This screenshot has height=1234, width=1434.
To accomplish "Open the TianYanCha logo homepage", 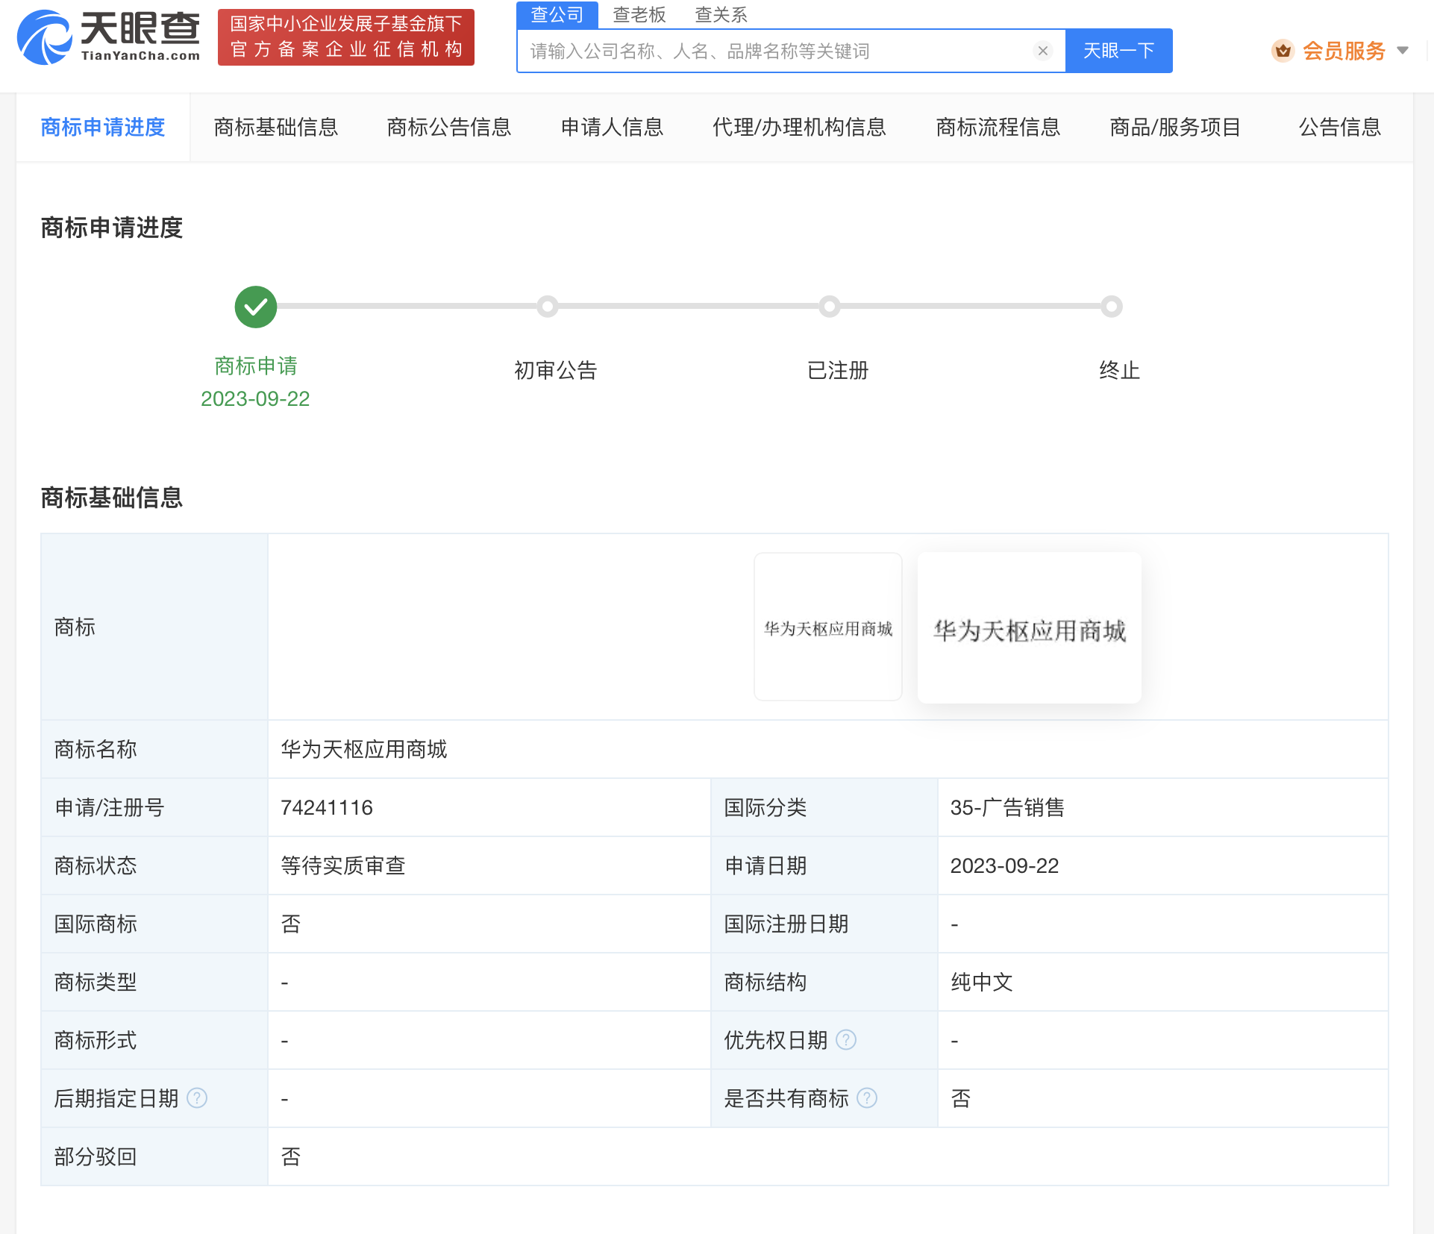I will [109, 37].
